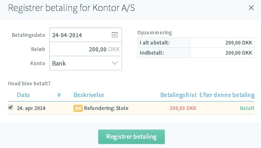
Task: Click the Indbetalt summary row
Action: click(x=196, y=53)
